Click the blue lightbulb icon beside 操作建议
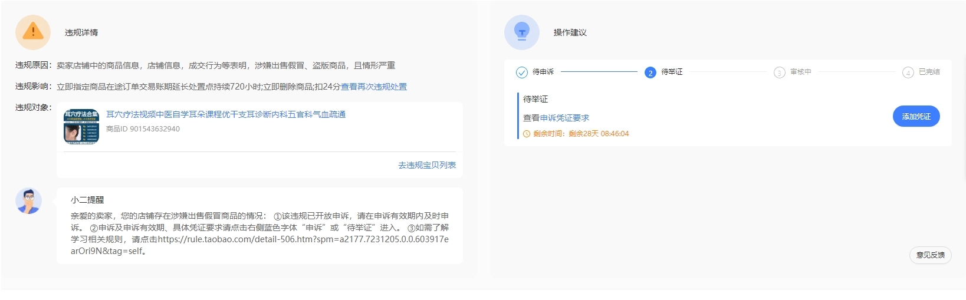Viewport: 966px width, 300px height. click(x=521, y=32)
